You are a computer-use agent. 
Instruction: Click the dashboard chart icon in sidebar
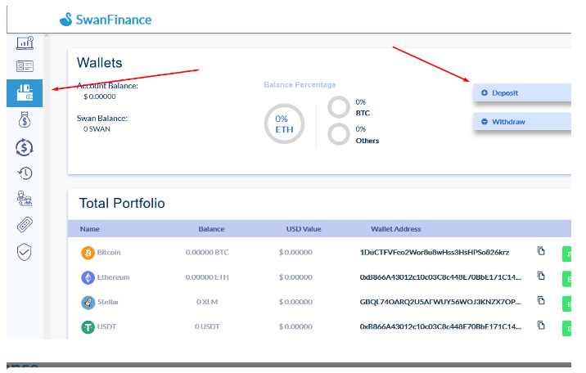pyautogui.click(x=25, y=43)
